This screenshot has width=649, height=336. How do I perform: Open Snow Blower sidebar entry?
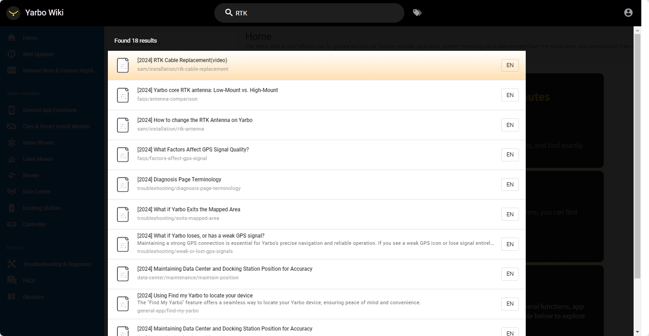pos(52,143)
